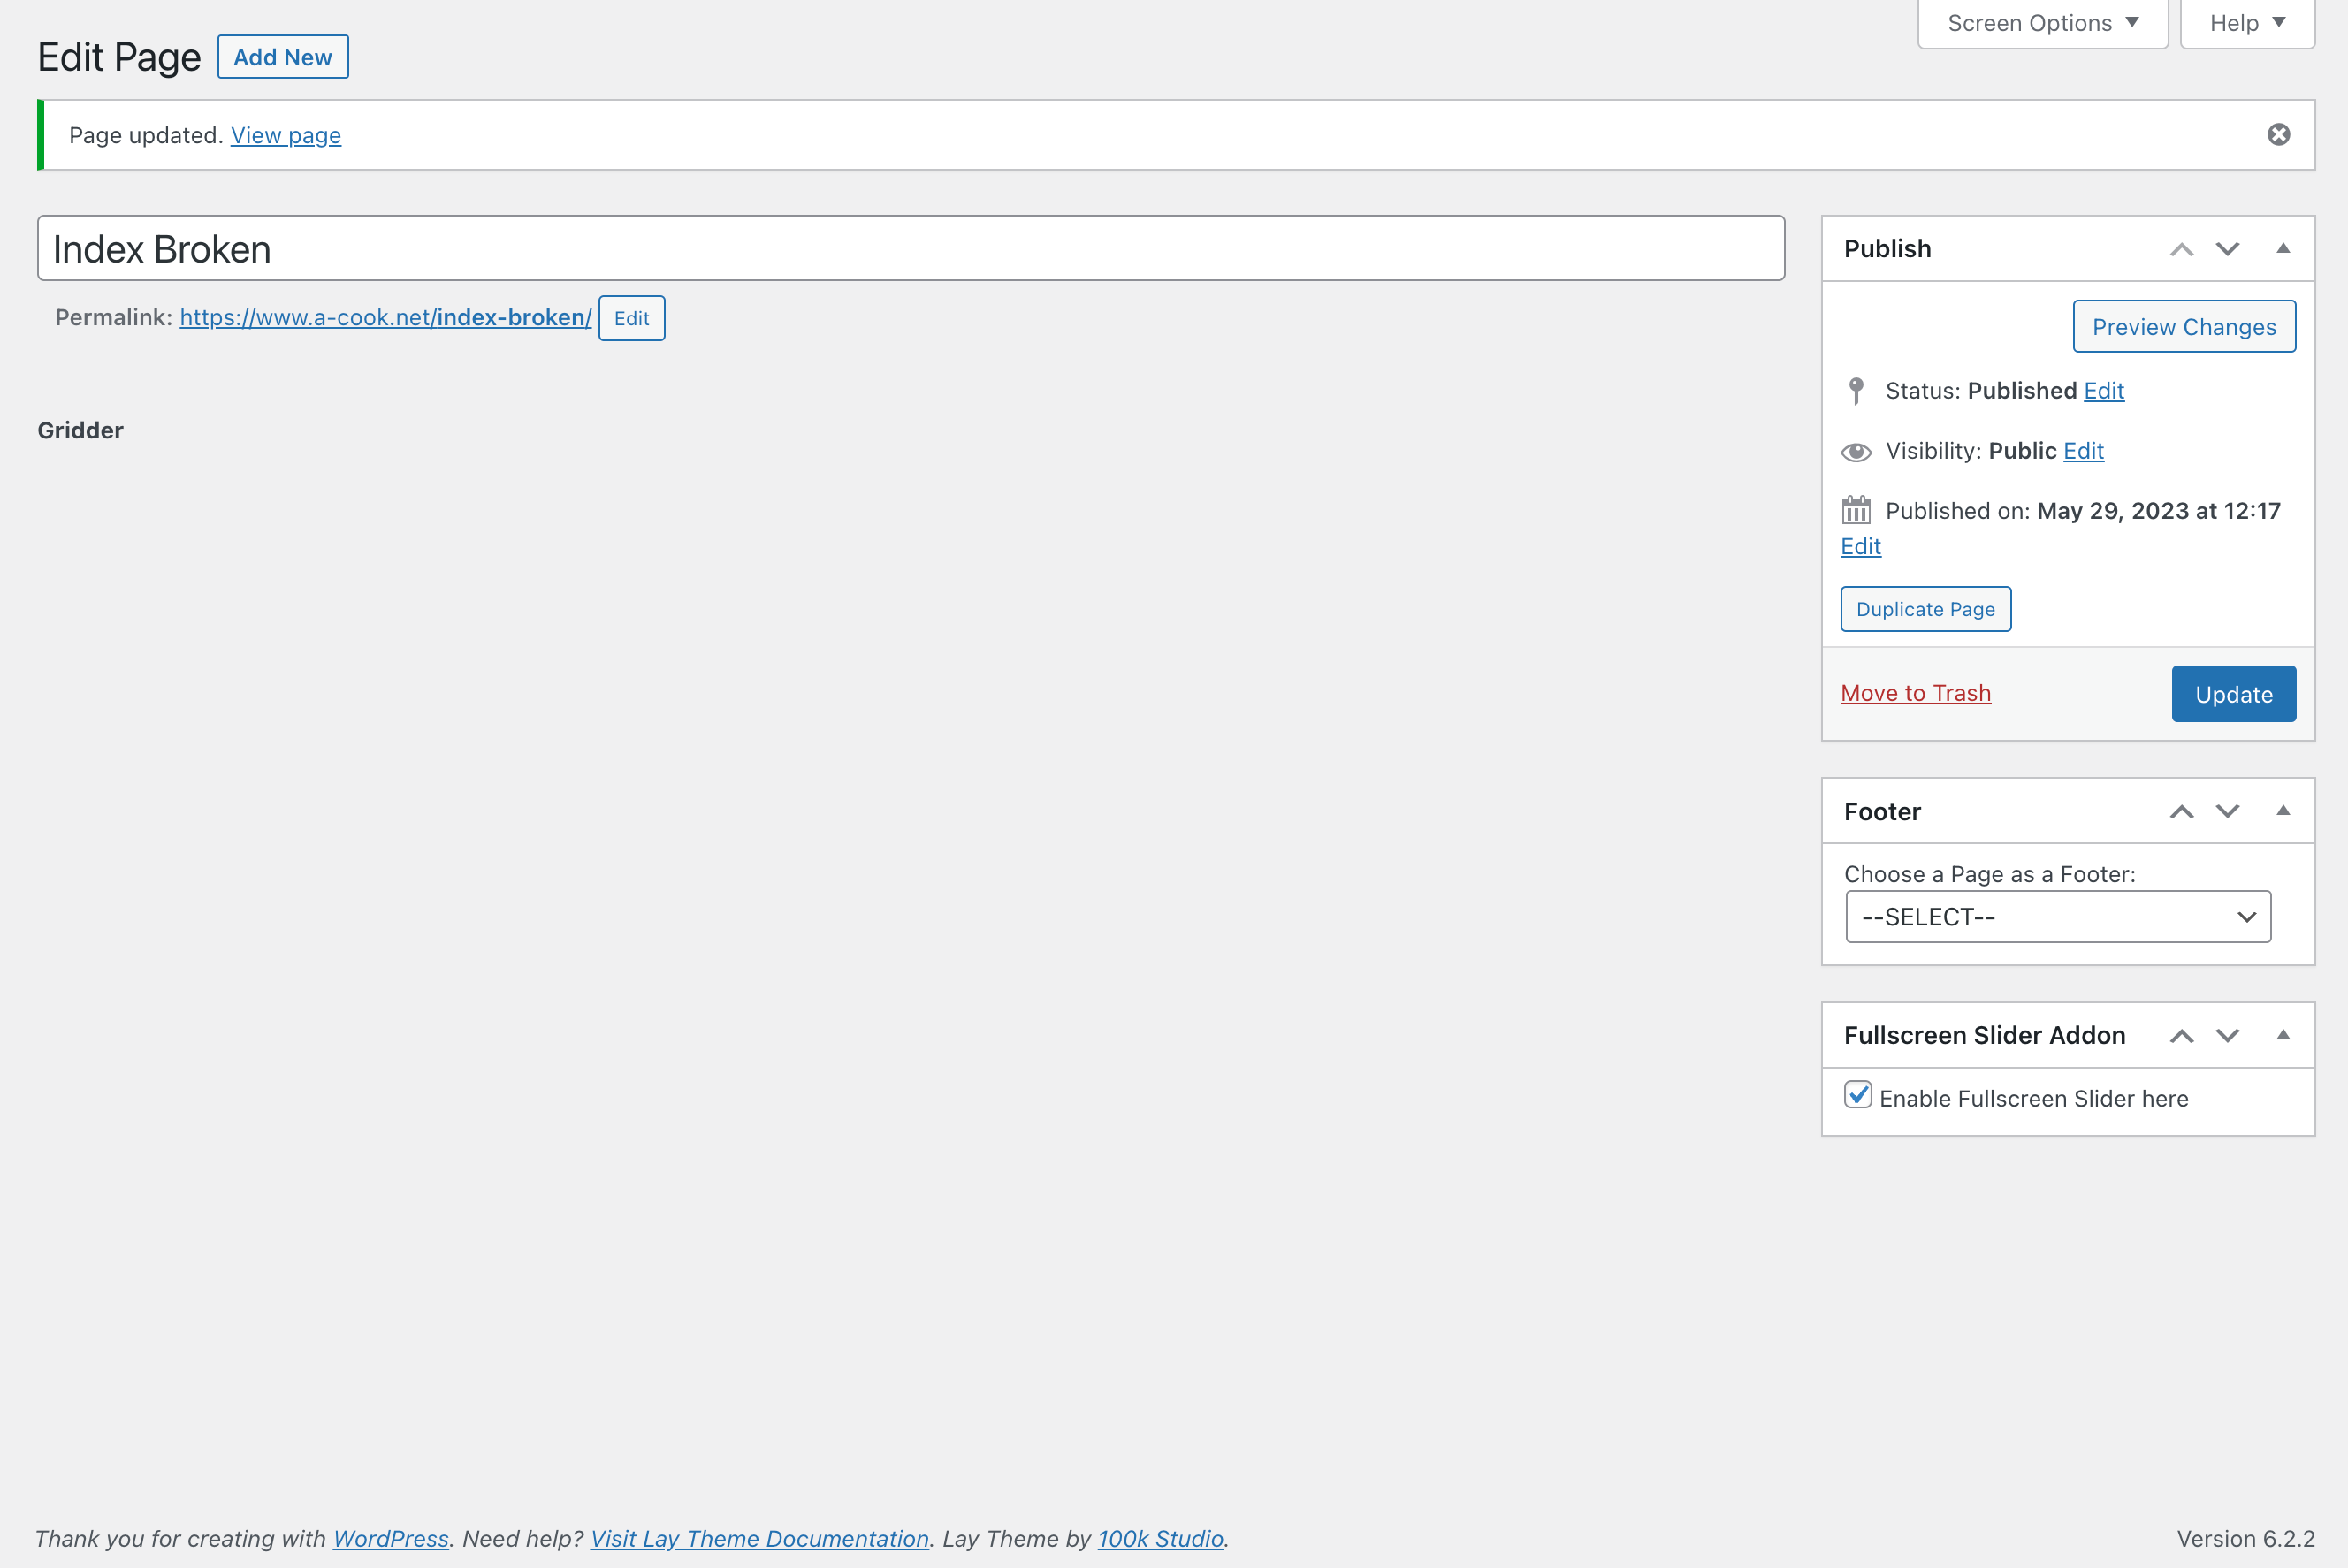Uncheck Enable Fullscreen Slider here
The image size is (2348, 1568).
click(x=1857, y=1095)
